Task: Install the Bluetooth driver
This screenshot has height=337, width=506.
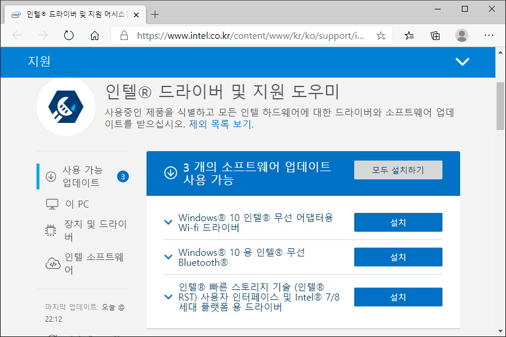Action: tap(398, 257)
